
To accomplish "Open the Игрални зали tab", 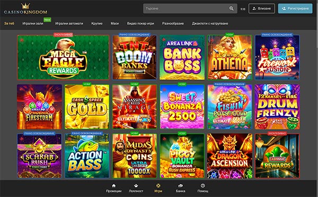I will pyautogui.click(x=33, y=23).
